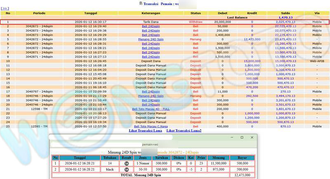Open the Menang 24D Spin link in row 5

coord(150,40)
